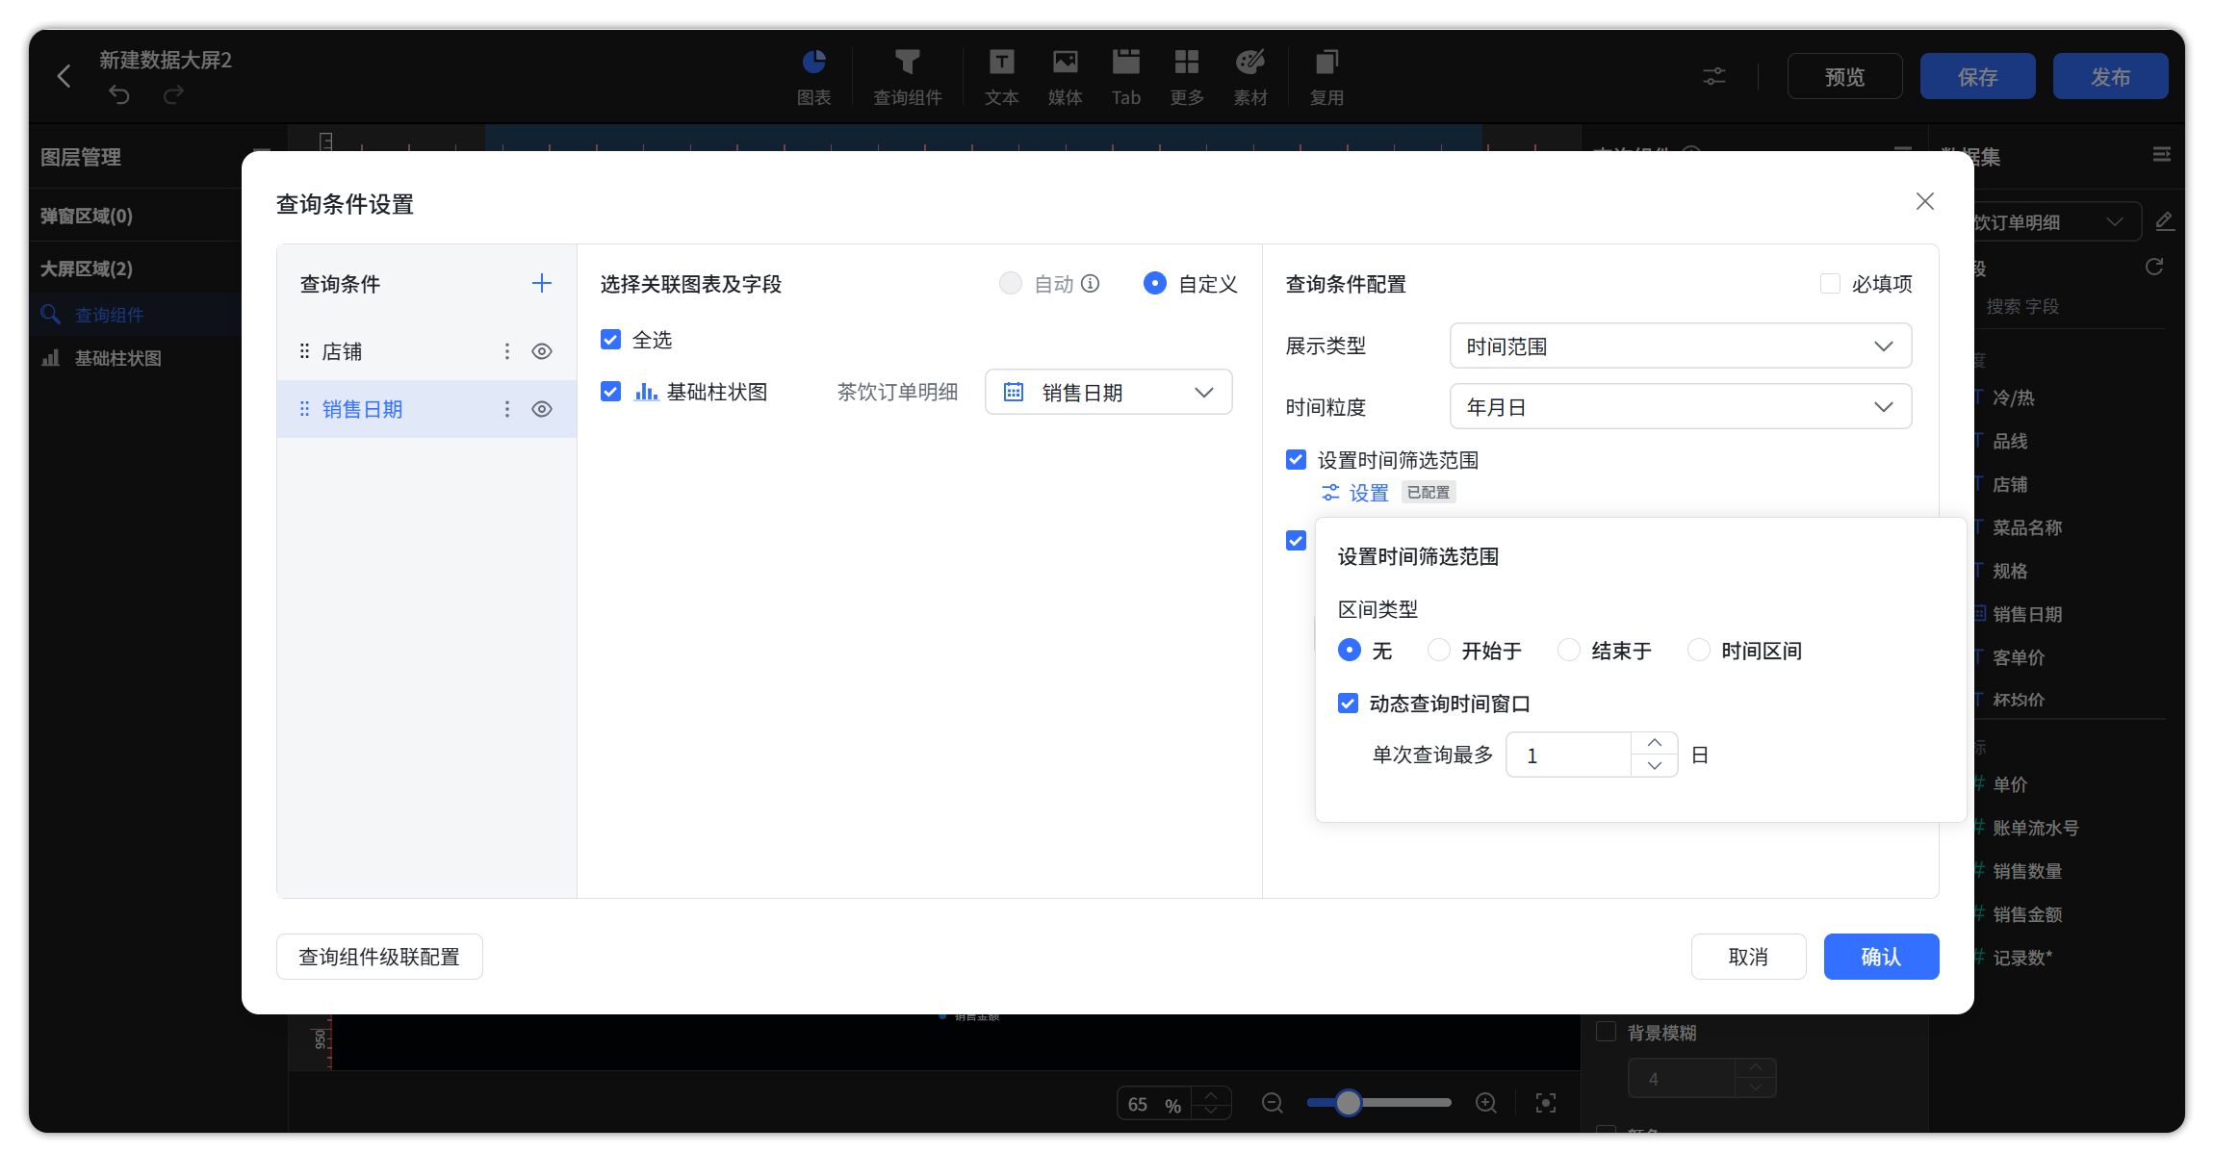Open more options for 店铺 condition
This screenshot has height=1152, width=2214.
(x=507, y=351)
